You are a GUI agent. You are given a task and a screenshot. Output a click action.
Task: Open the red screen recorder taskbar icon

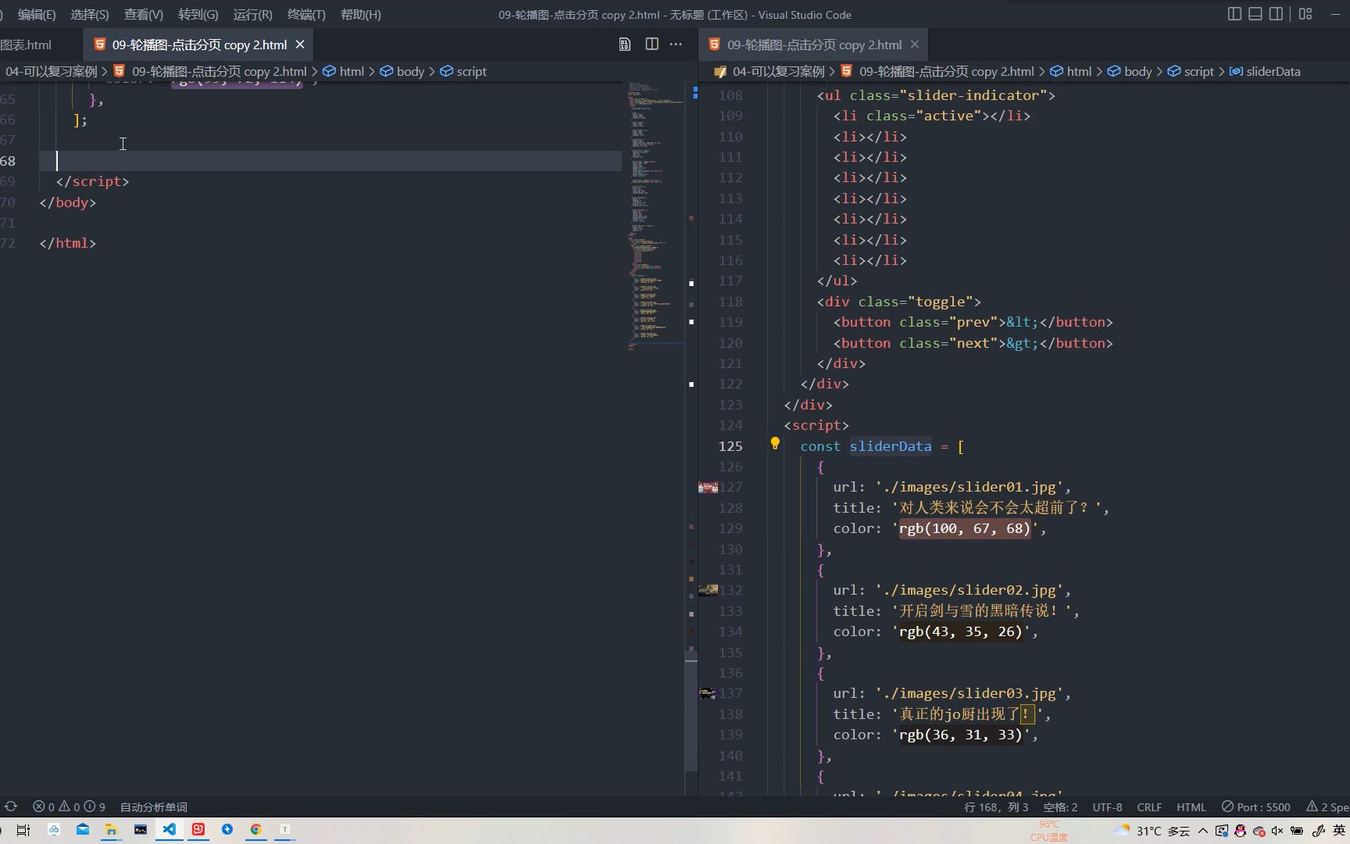click(198, 830)
